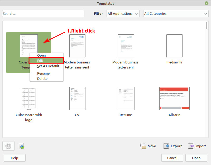Expand the All Applications filter dropdown
Image resolution: width=211 pixels, height=165 pixels.
pos(123,14)
